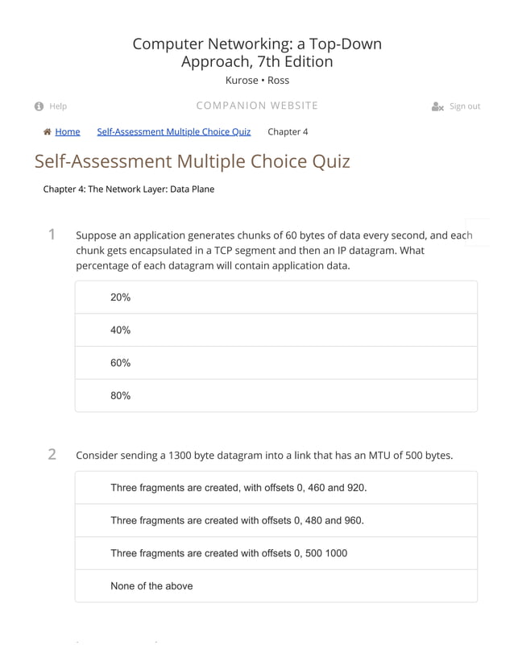Choose 60% answer for question 1
The height and width of the screenshot is (666, 514).
click(276, 363)
